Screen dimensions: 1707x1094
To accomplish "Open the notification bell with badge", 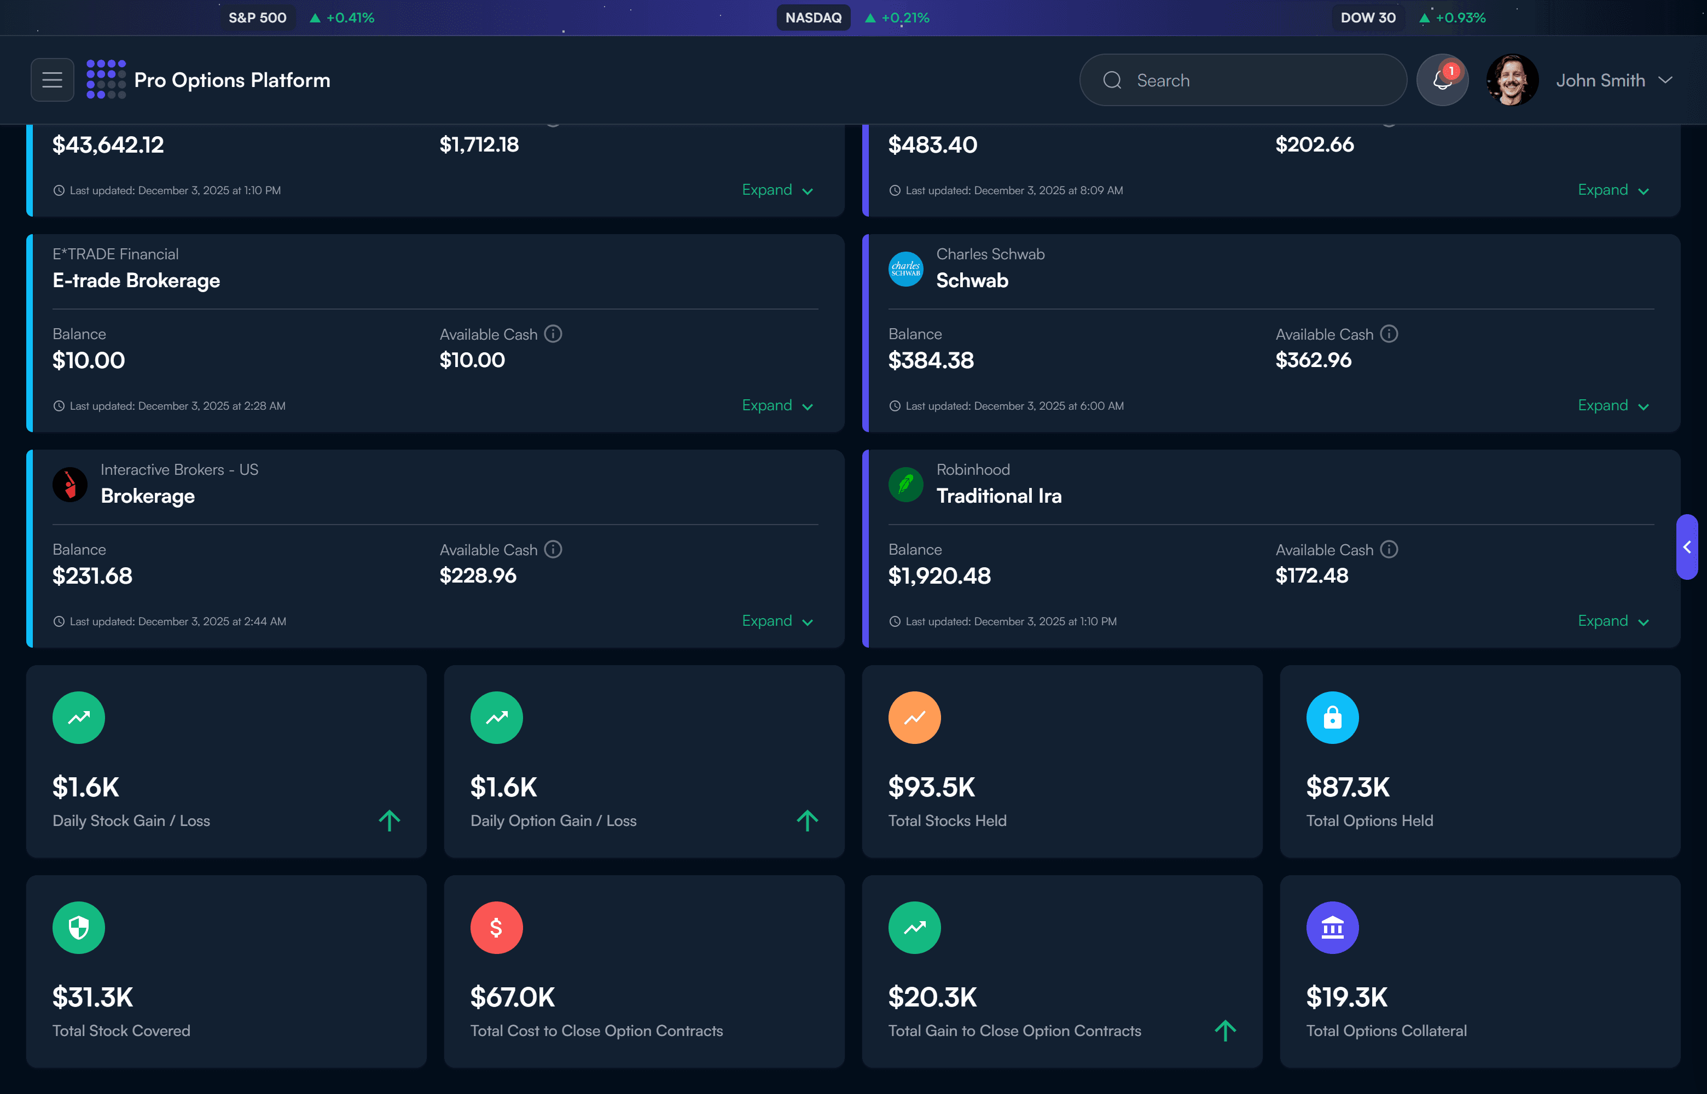I will click(x=1442, y=79).
